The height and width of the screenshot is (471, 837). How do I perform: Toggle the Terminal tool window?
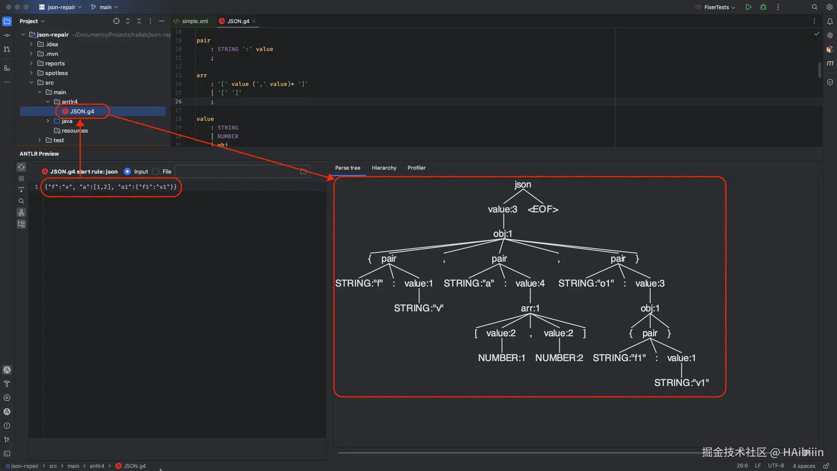click(7, 454)
